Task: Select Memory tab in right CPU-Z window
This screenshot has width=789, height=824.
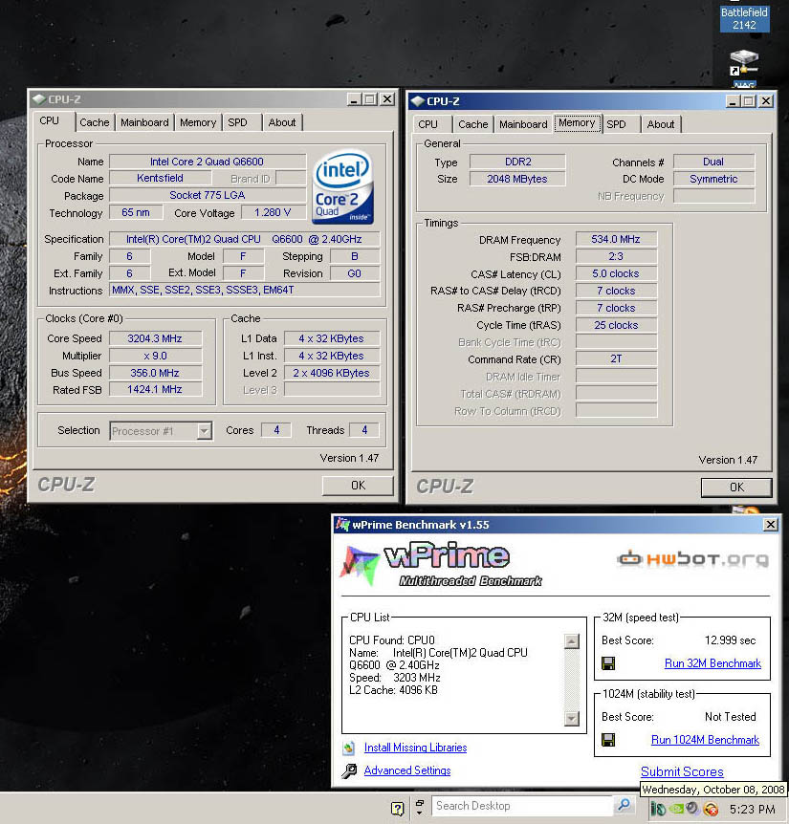Action: coord(577,123)
